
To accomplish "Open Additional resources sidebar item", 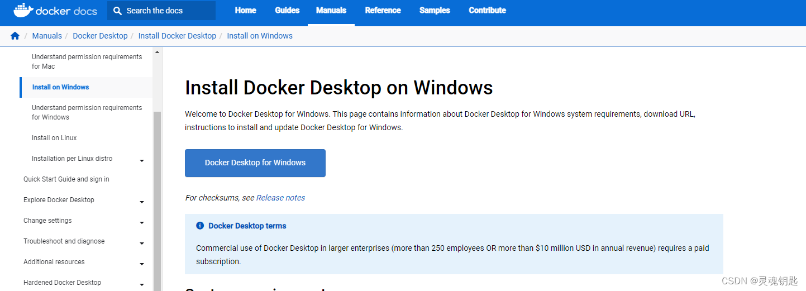I will click(x=54, y=262).
